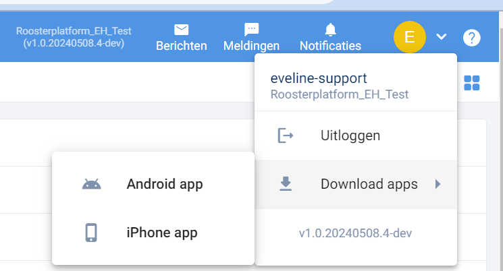Expand Download apps submenu arrow
Viewport: 503px width, 271px height.
[x=438, y=184]
